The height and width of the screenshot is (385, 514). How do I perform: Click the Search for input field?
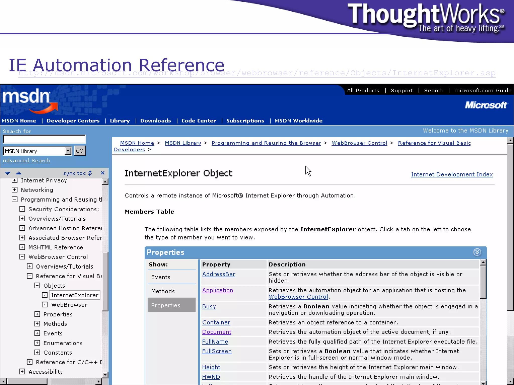click(44, 139)
